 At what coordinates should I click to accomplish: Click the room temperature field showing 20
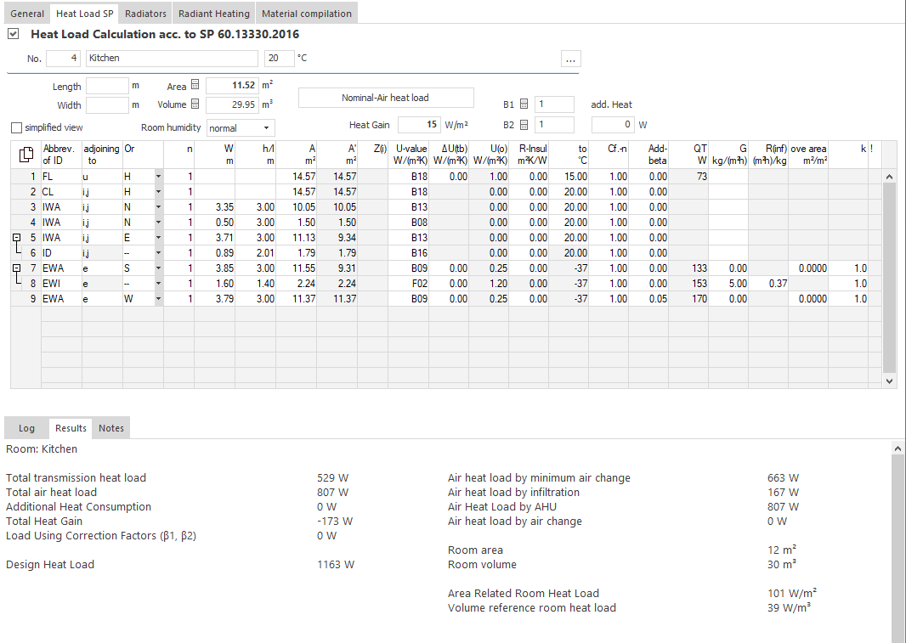point(280,59)
